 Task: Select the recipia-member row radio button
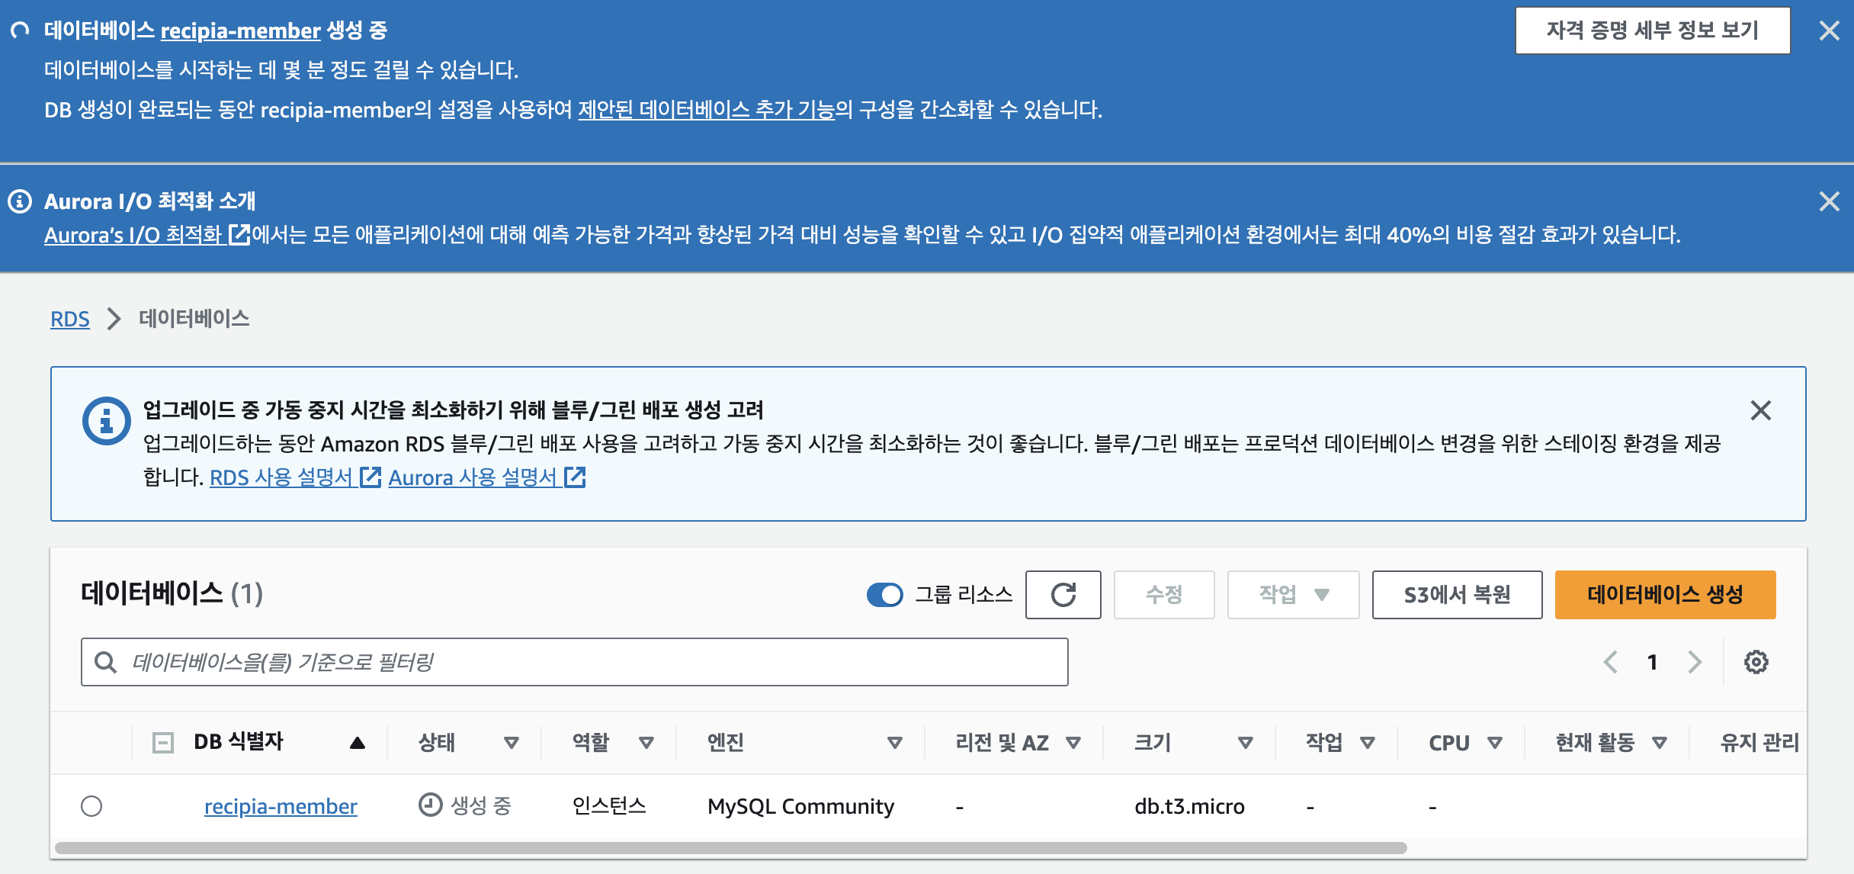[93, 806]
